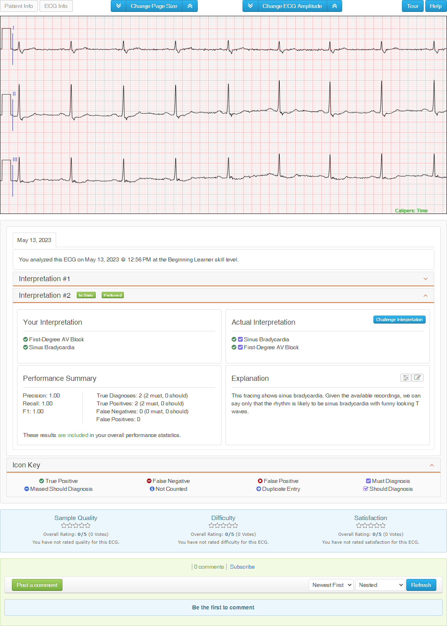Image resolution: width=447 pixels, height=626 pixels.
Task: Click the edit explanation pencil icon
Action: point(417,378)
